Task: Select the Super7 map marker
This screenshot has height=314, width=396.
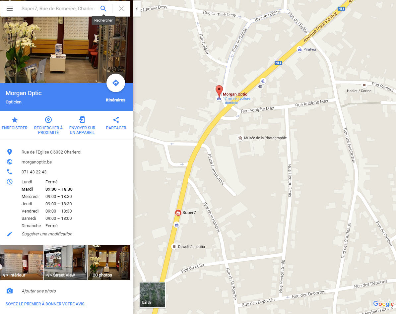Action: click(178, 213)
